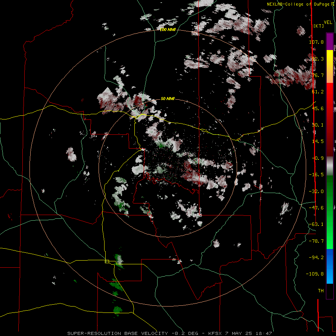Screen dimensions: 336x336
Task: Select the 107.8 velocity scale value
Action: point(316,42)
